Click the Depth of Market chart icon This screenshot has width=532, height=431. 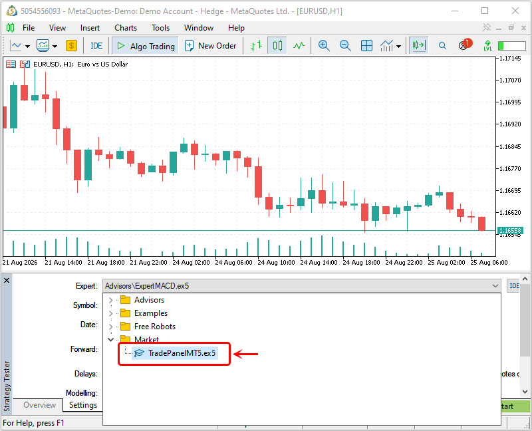pyautogui.click(x=11, y=64)
